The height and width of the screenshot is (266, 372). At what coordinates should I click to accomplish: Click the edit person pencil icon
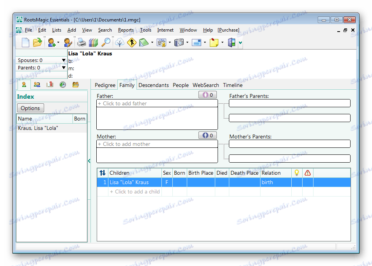(x=68, y=43)
